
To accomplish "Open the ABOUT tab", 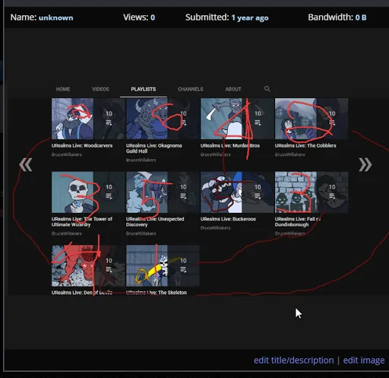I will tap(233, 89).
